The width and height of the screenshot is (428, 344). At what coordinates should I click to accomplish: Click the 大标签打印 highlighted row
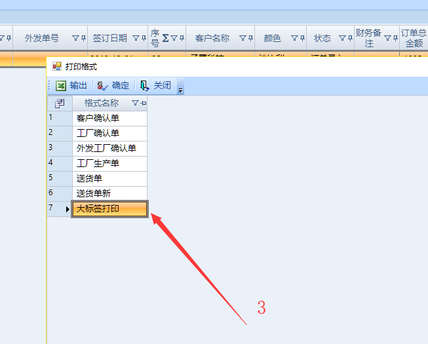click(x=109, y=209)
